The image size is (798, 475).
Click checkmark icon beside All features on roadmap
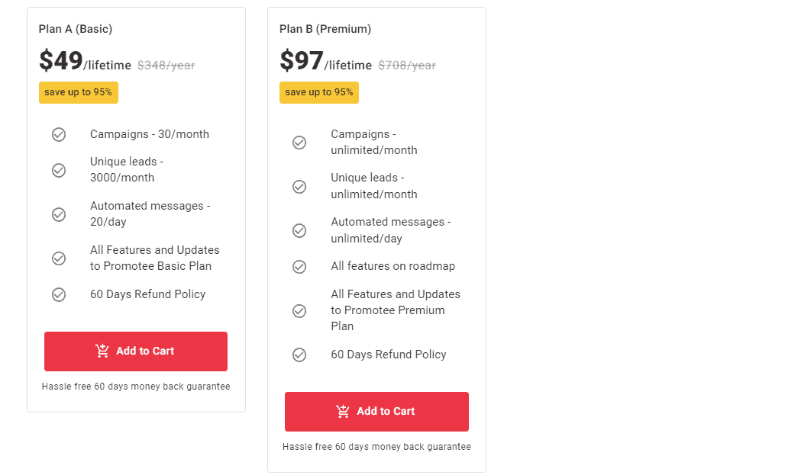click(x=299, y=267)
